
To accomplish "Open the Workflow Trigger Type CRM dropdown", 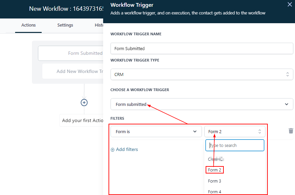I will (x=202, y=74).
